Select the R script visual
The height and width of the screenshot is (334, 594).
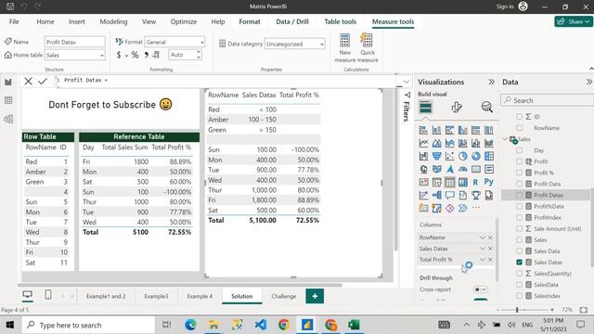tap(475, 182)
